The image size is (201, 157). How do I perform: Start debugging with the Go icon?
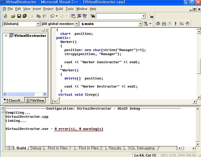[x=181, y=24]
